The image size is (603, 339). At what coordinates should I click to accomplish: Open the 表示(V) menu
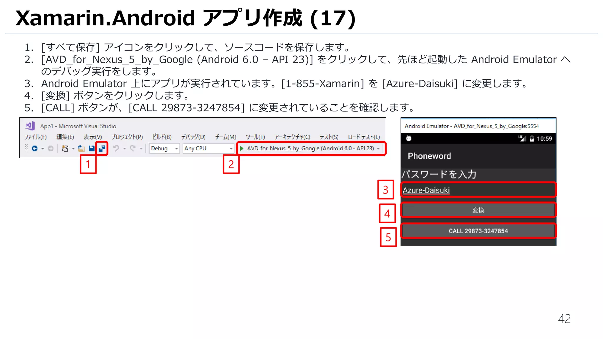tap(92, 137)
